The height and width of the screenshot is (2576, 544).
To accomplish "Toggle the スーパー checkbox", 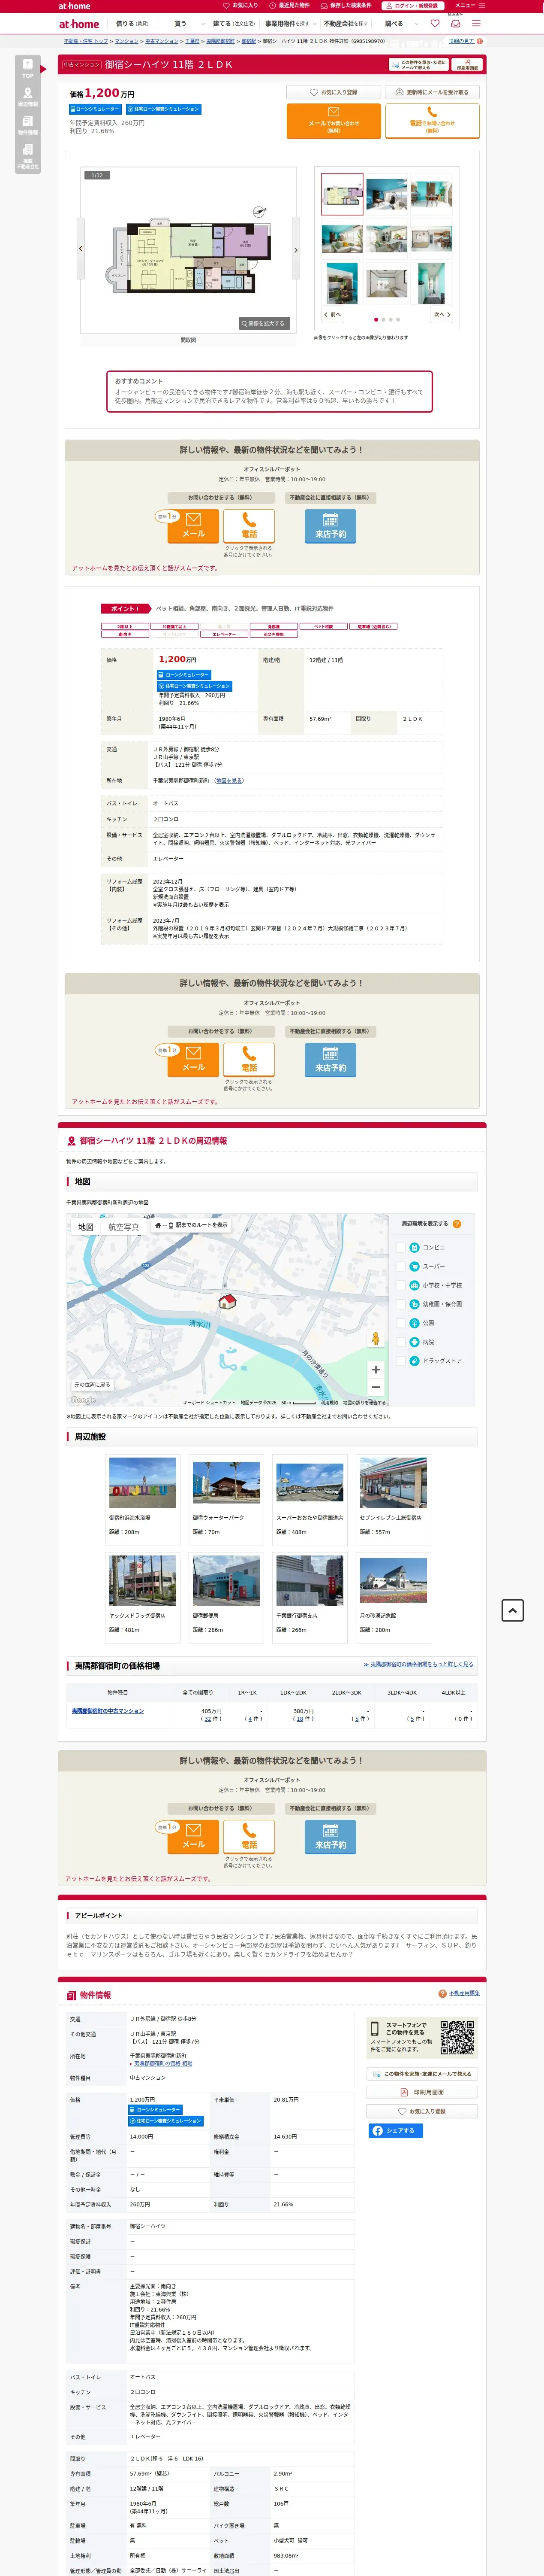I will (401, 1266).
